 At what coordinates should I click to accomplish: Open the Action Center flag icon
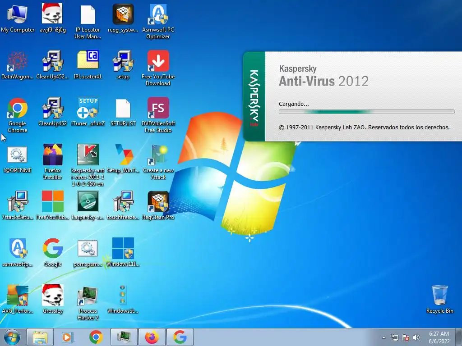406,337
